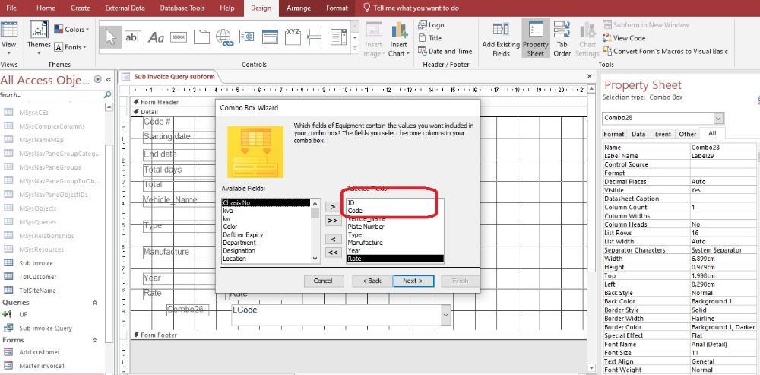Open the Add customer form

pyautogui.click(x=40, y=352)
